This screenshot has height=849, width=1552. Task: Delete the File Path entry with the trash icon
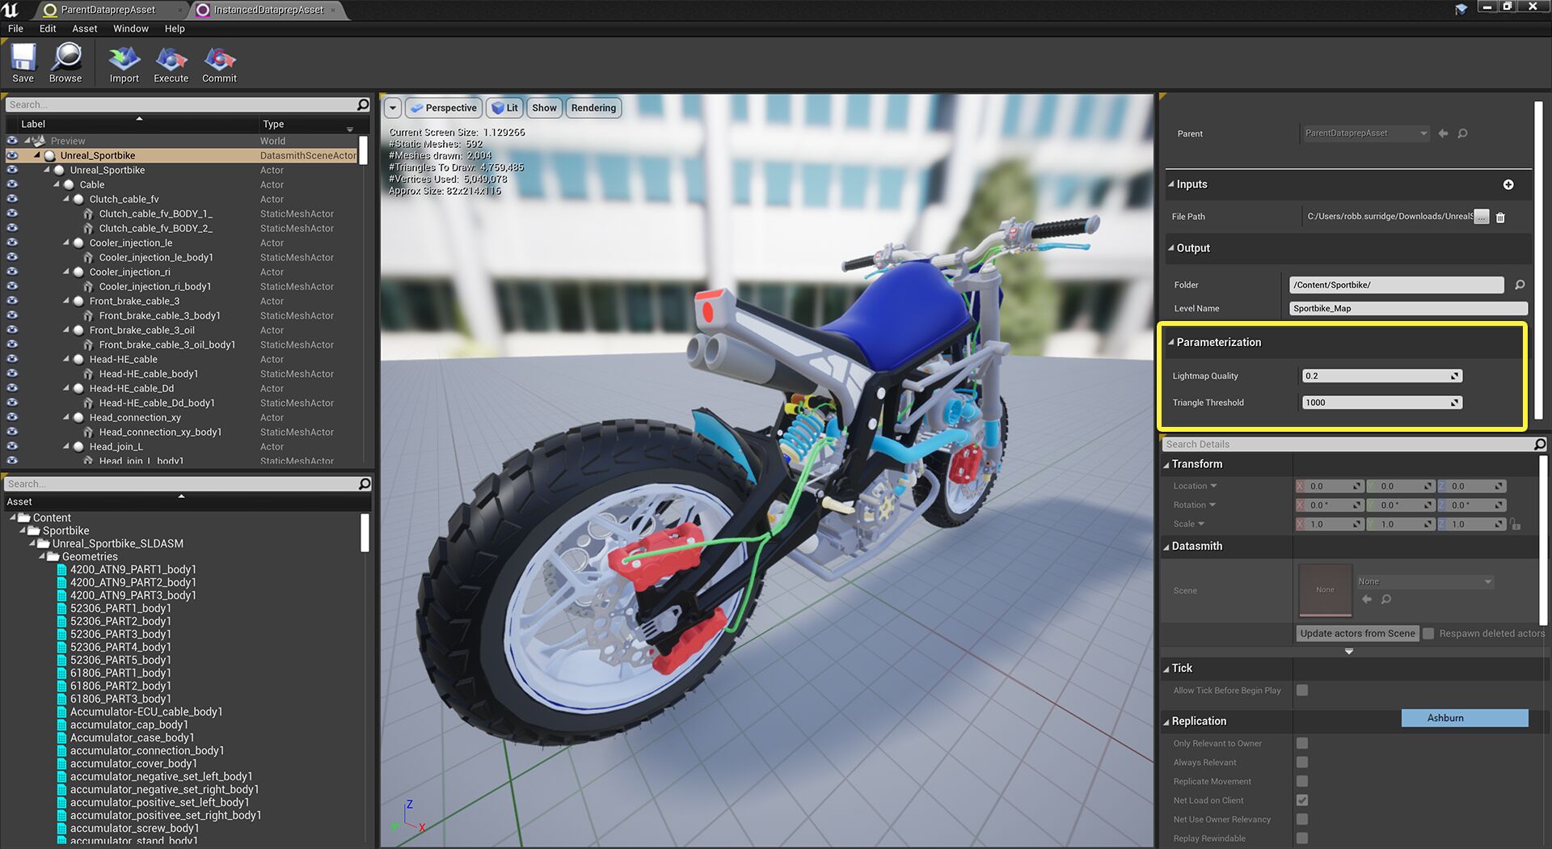[1500, 217]
